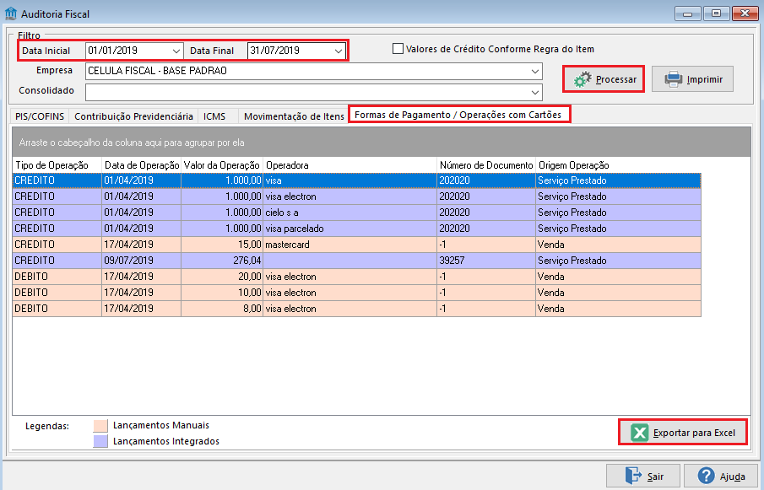Click the gears icon on Processar button
This screenshot has height=490, width=764.
click(582, 79)
